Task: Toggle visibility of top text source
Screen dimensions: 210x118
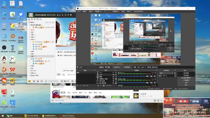Action: (113, 73)
